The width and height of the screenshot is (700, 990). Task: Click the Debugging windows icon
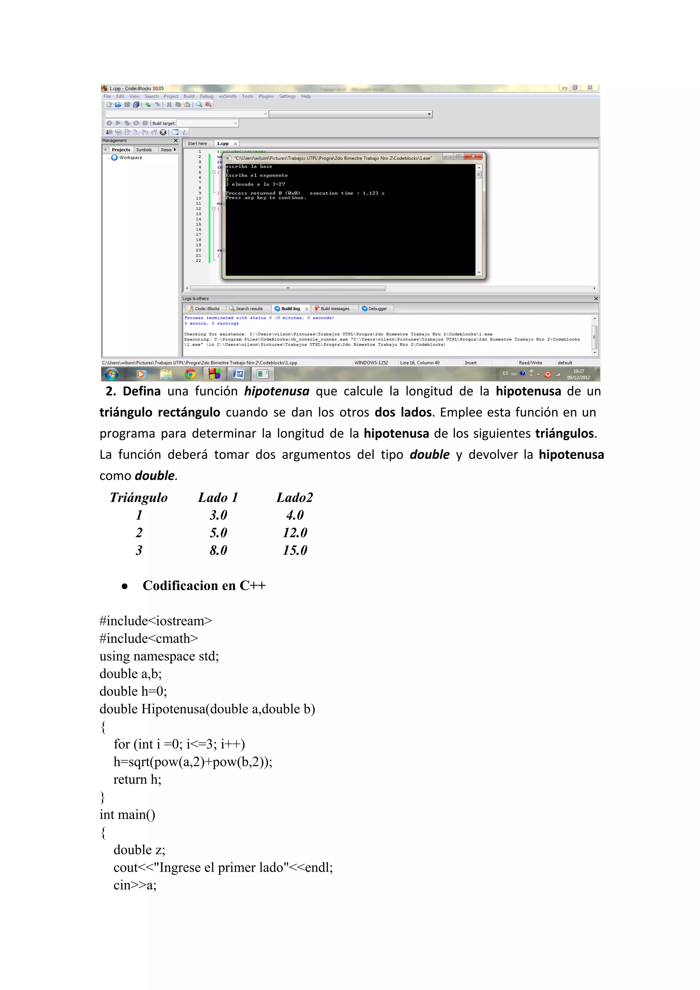[x=175, y=132]
